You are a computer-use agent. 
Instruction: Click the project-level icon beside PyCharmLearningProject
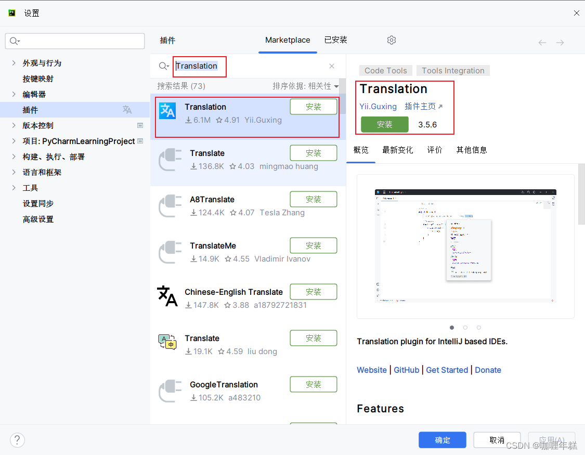point(140,141)
